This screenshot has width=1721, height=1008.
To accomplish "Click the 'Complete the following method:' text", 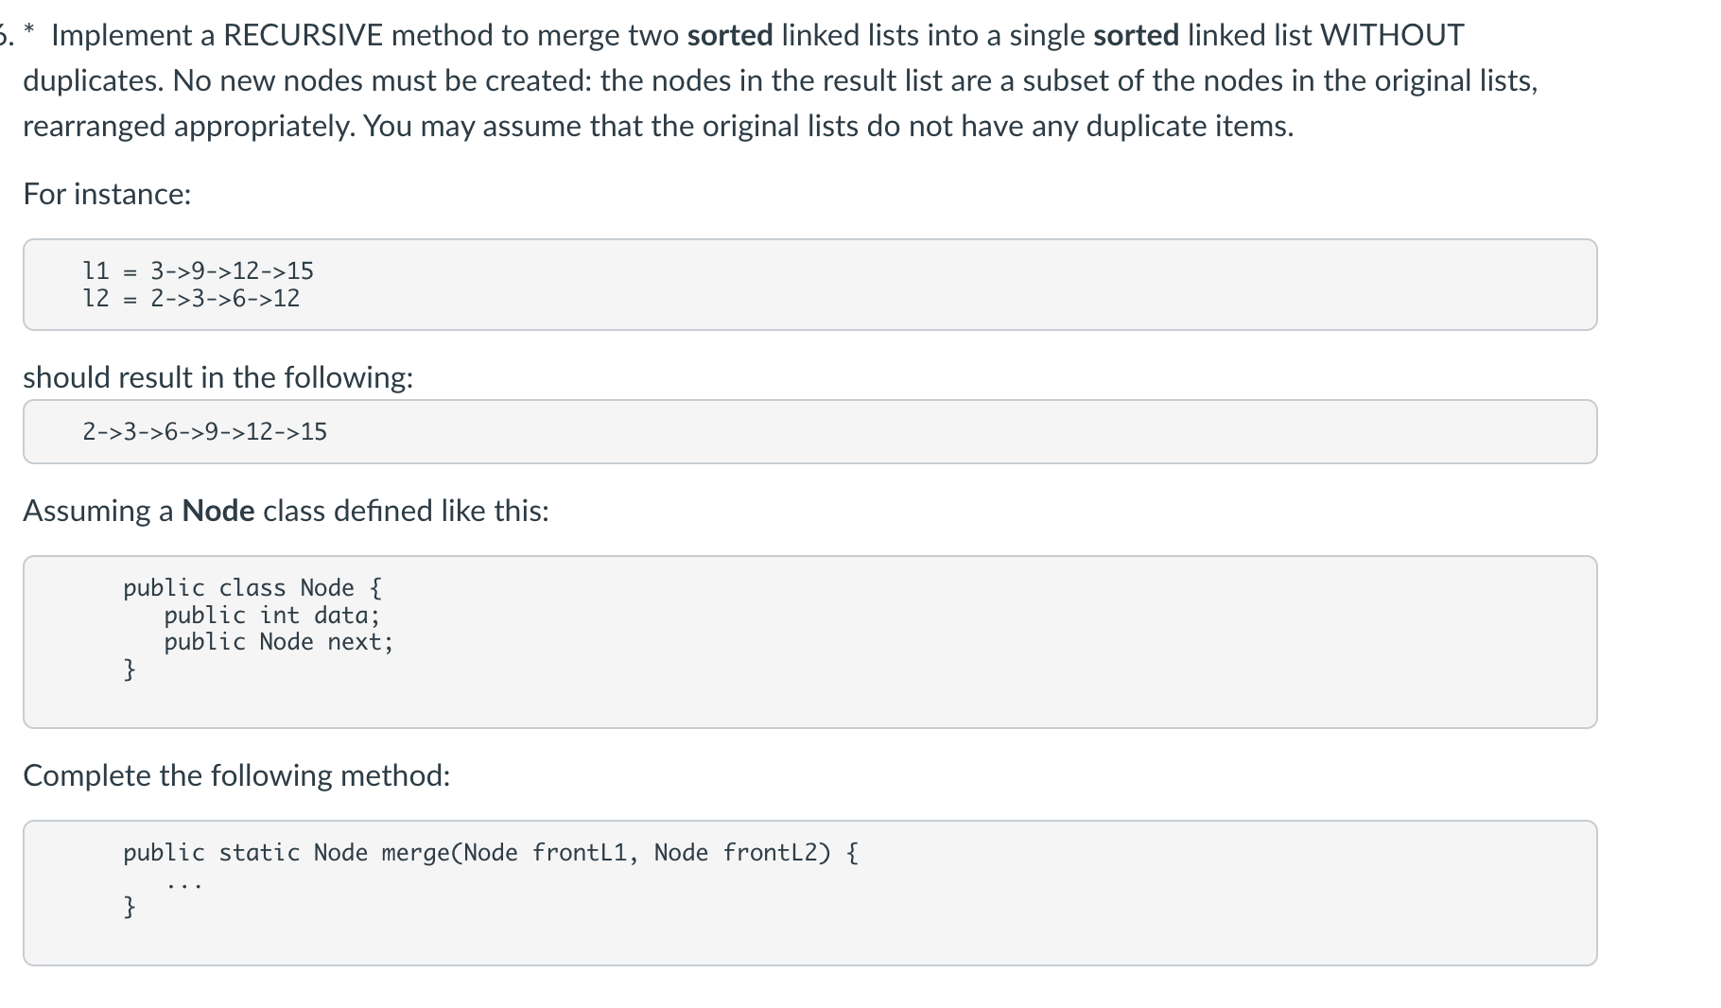I will [x=236, y=775].
